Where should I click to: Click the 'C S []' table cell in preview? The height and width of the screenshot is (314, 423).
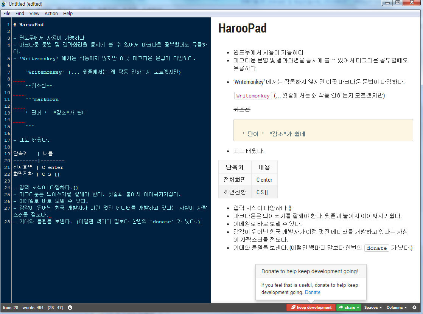[264, 192]
